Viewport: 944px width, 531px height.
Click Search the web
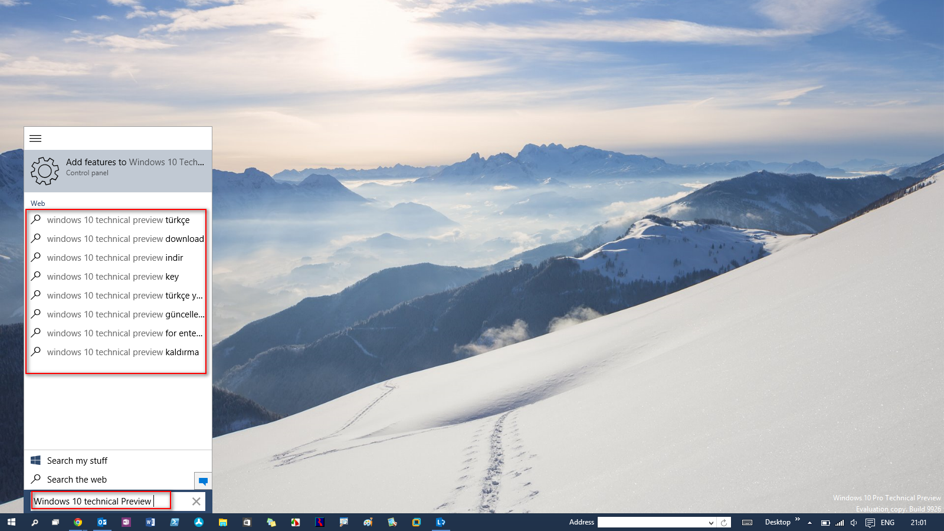tap(109, 480)
